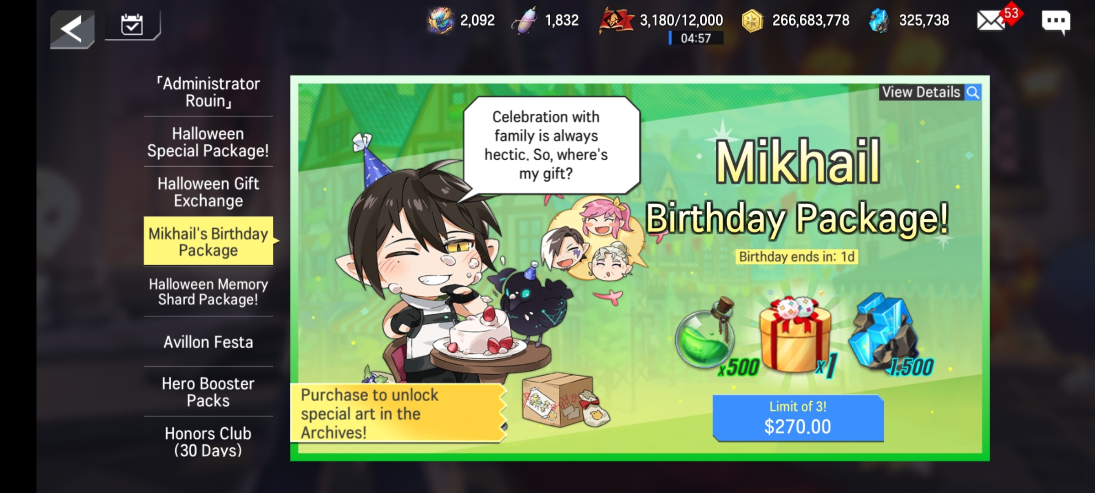Tap the back arrow icon
This screenshot has width=1095, height=493.
(x=72, y=29)
